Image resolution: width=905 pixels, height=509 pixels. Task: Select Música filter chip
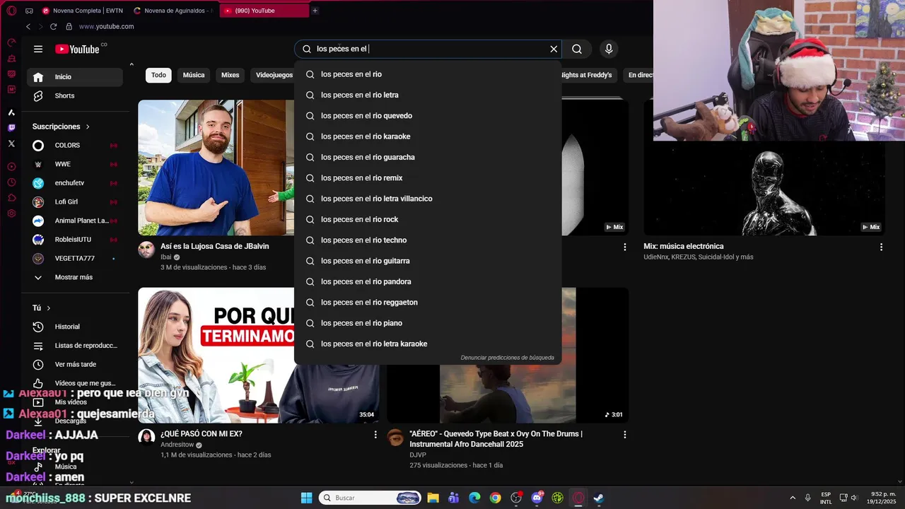[194, 75]
